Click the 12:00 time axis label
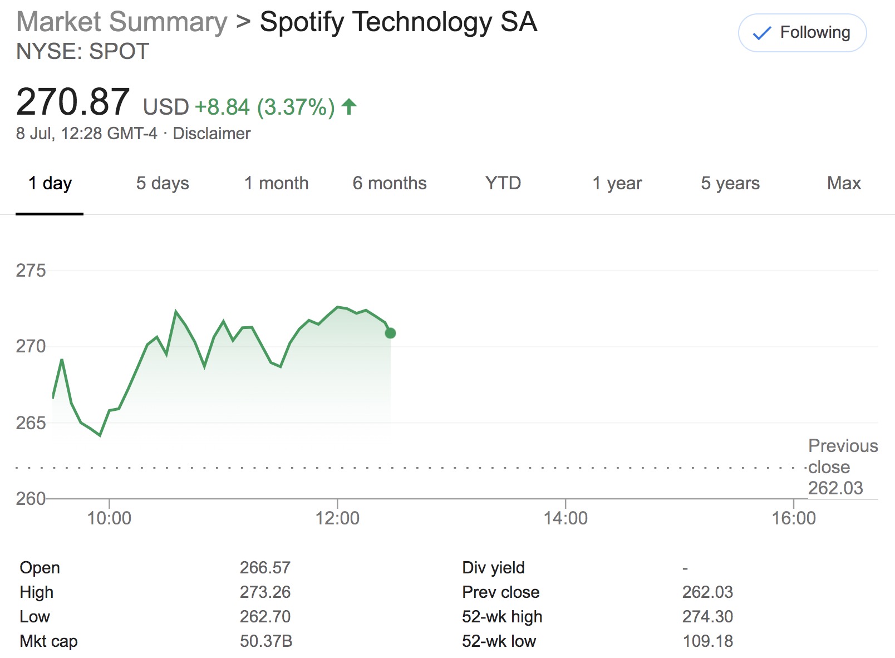 coord(337,518)
